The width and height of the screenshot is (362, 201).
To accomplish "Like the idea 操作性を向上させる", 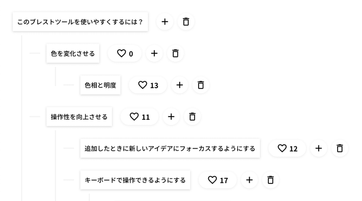I will [x=139, y=117].
